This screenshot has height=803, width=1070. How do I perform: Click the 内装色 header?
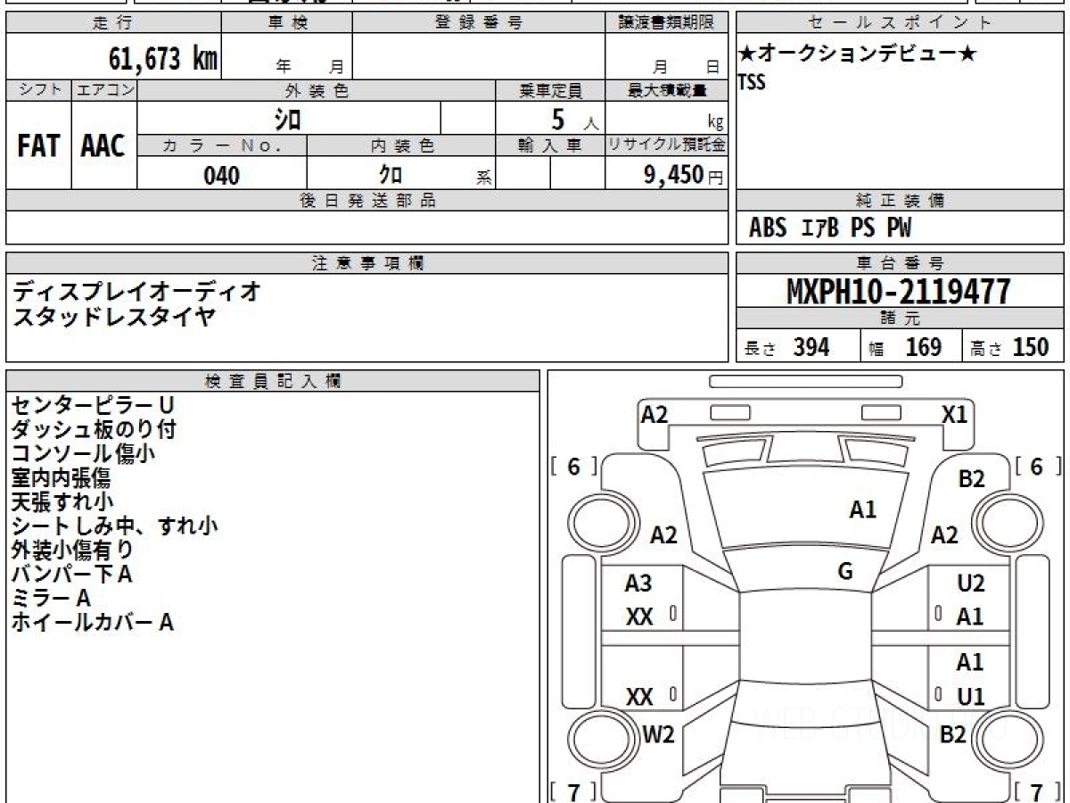coord(401,145)
